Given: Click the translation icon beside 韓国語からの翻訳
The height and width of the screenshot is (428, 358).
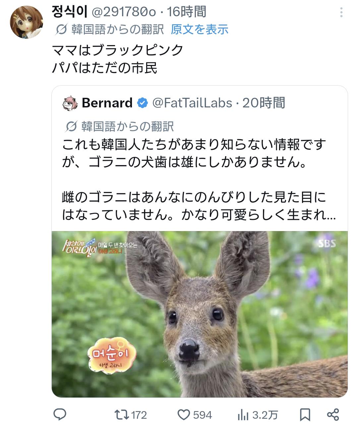Looking at the screenshot, I should 61,30.
